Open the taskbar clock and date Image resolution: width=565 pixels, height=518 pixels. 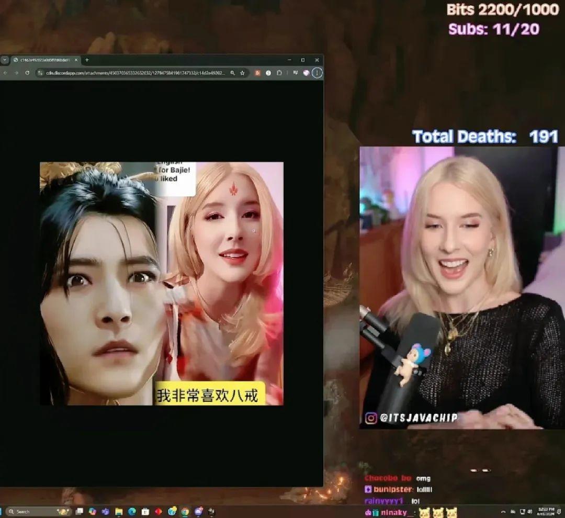[544, 512]
